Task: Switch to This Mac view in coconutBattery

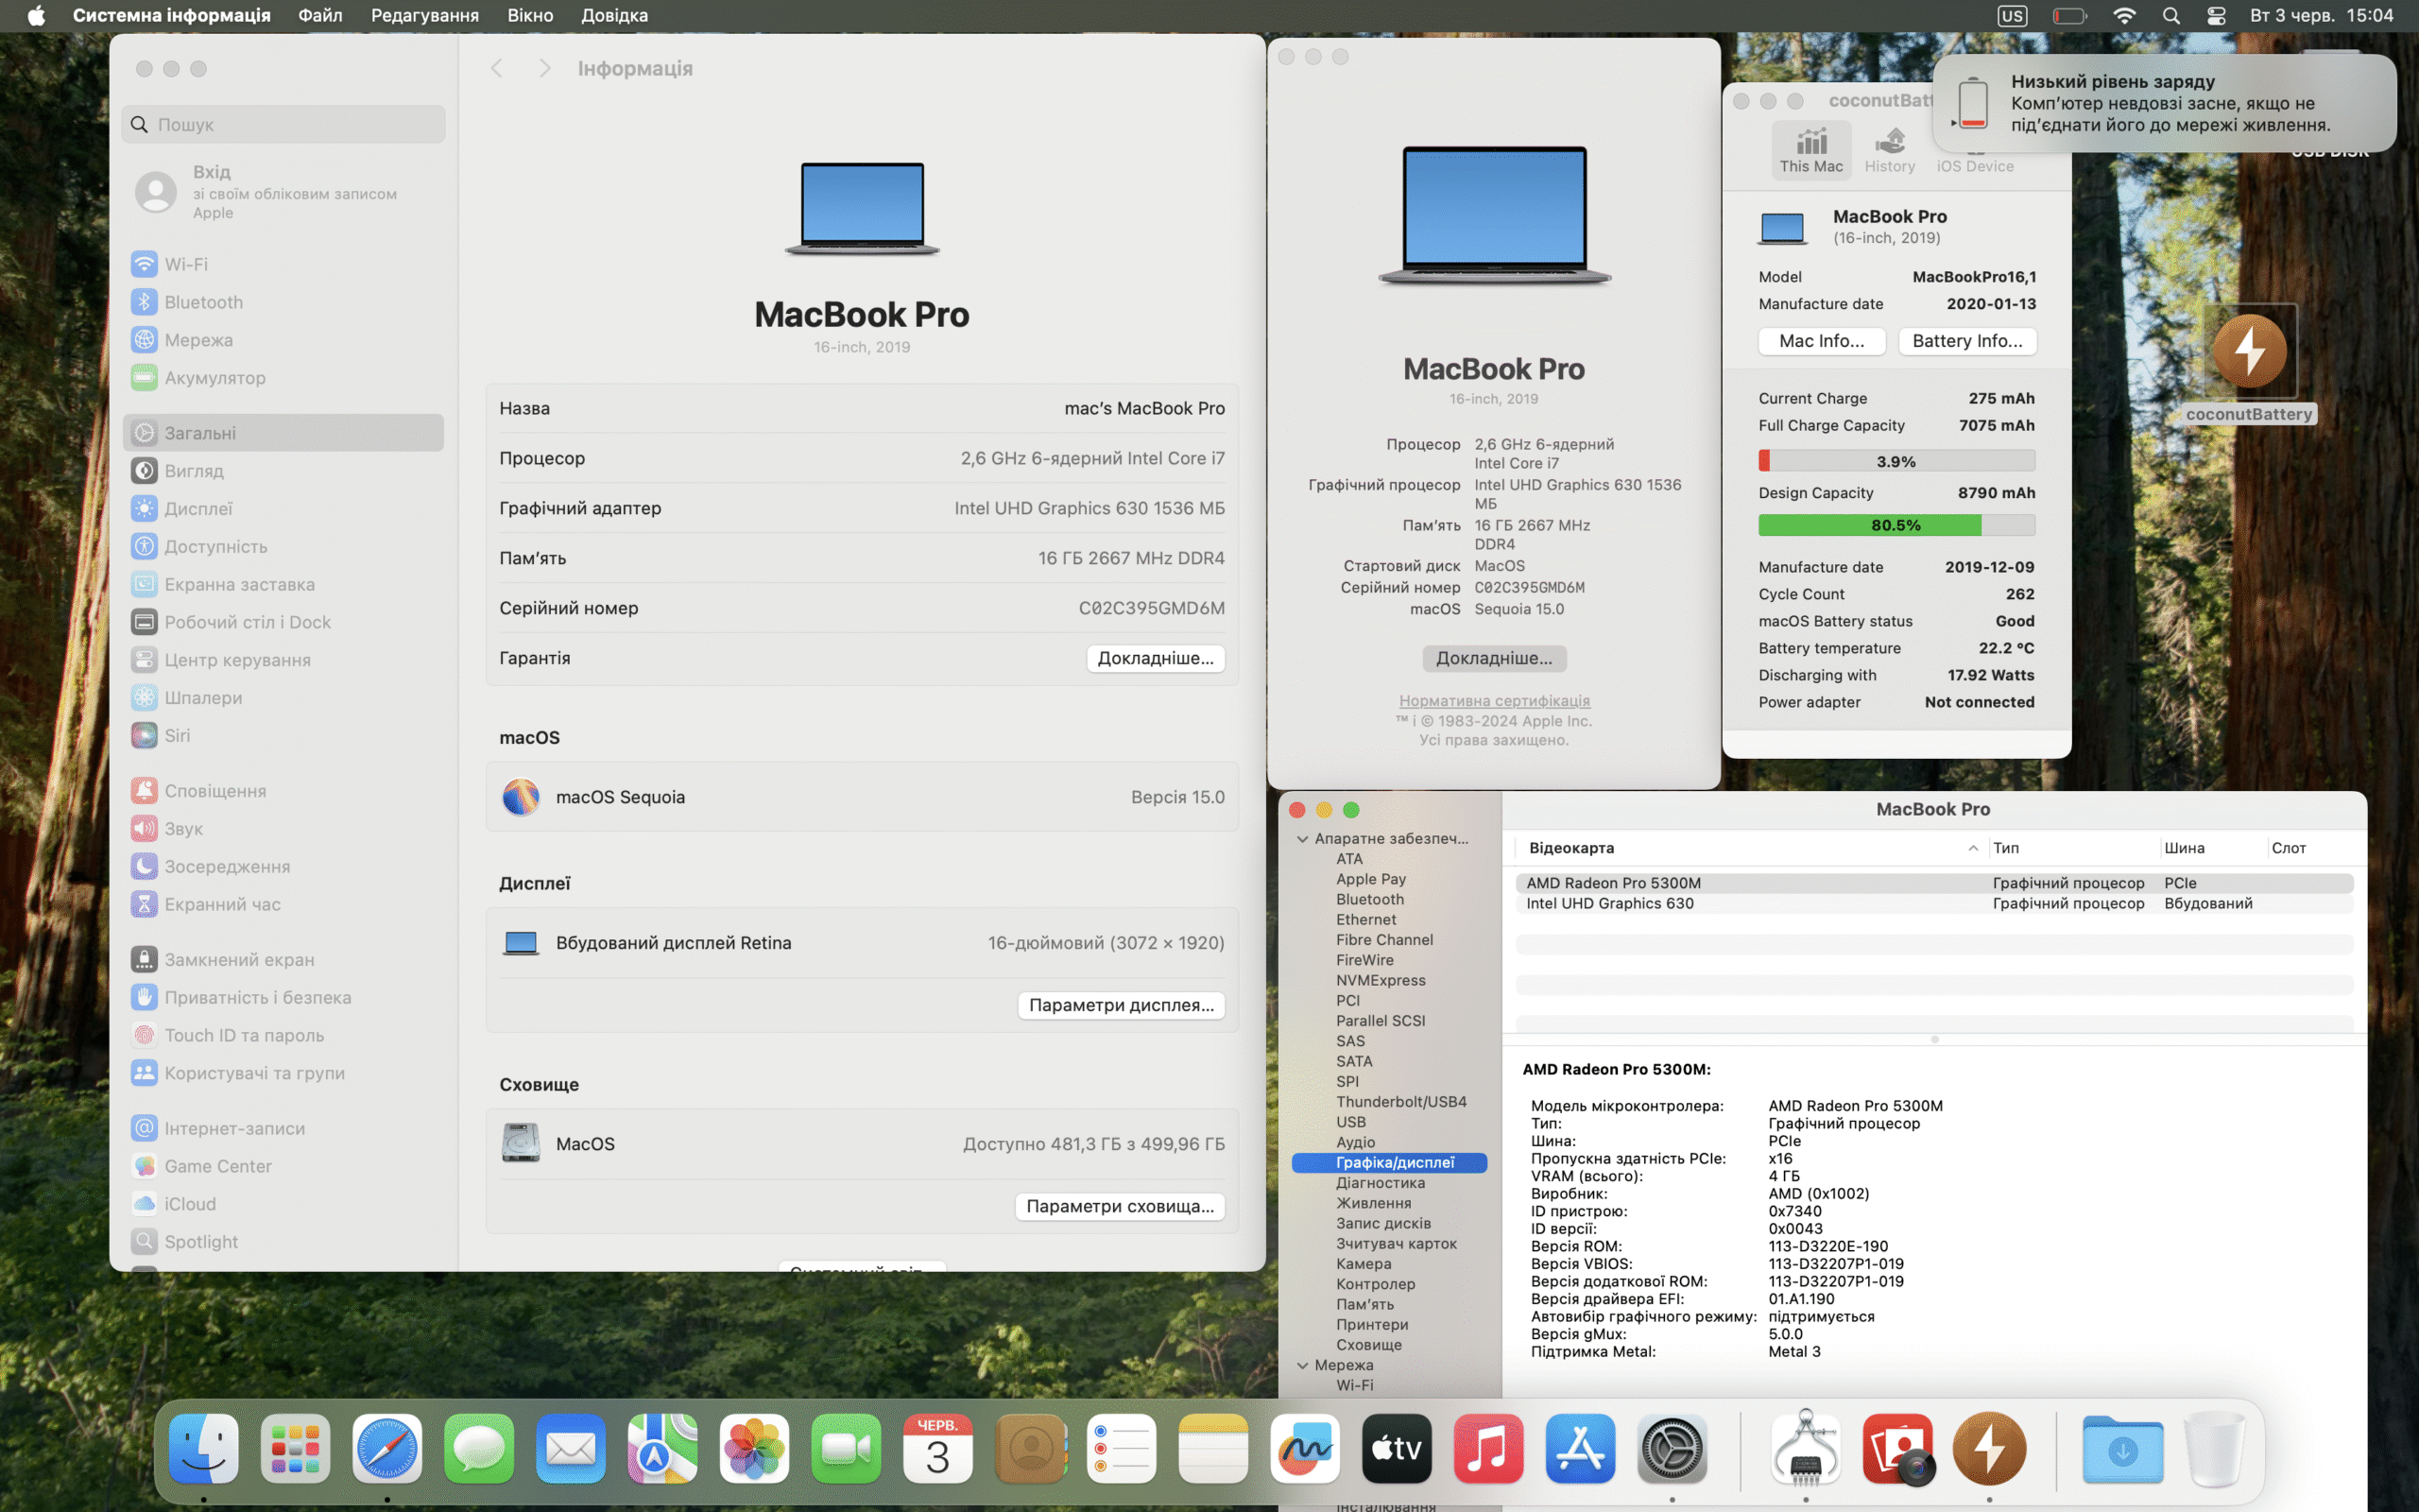Action: [x=1811, y=150]
